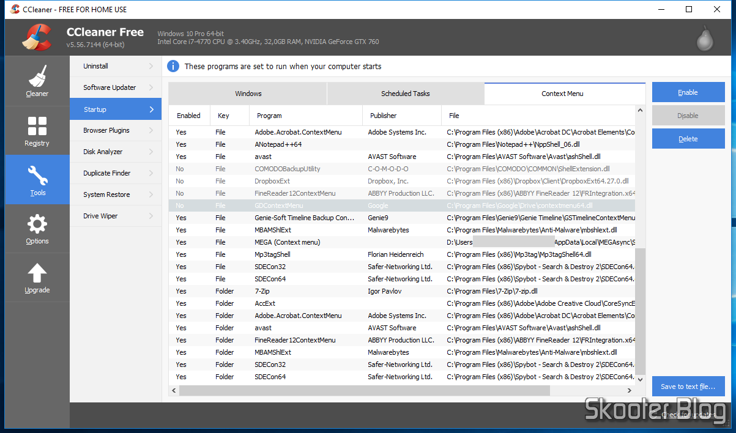736x433 pixels.
Task: Click Save to text file button
Action: pyautogui.click(x=688, y=387)
